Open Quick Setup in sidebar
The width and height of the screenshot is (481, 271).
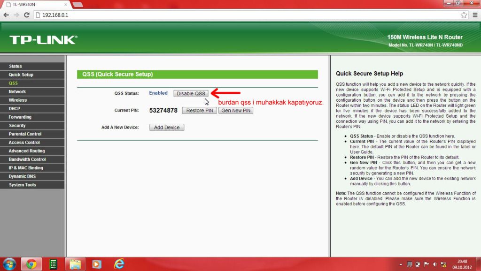point(32,75)
